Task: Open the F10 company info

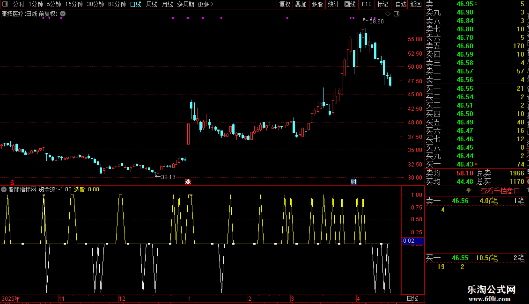Action: click(x=367, y=4)
